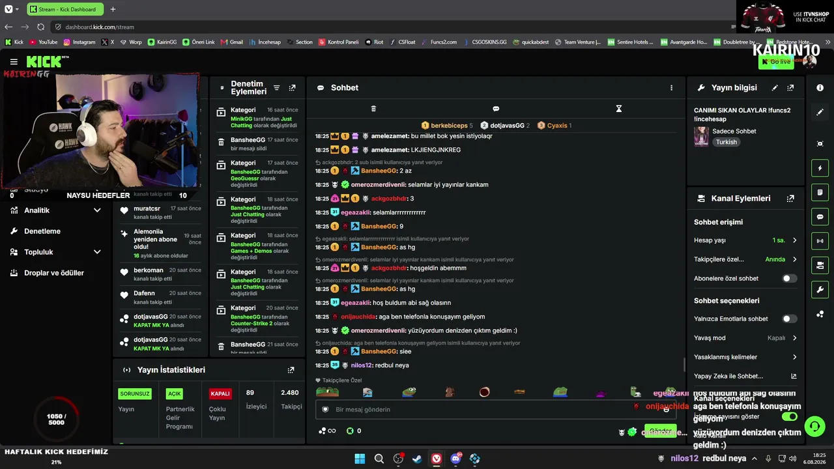Viewport: 834px width, 469px height.
Task: Pop out the Yayın İstatistikleri panel
Action: (x=291, y=370)
